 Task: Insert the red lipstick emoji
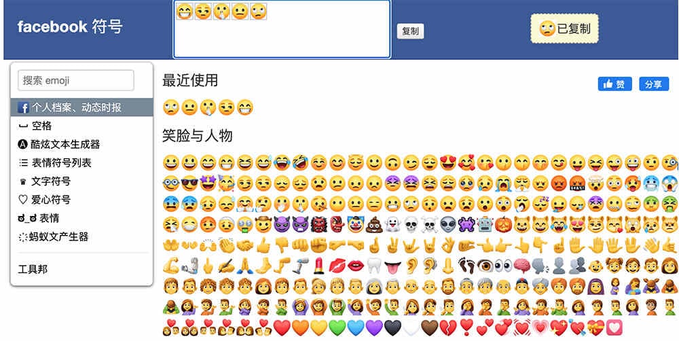click(x=318, y=265)
